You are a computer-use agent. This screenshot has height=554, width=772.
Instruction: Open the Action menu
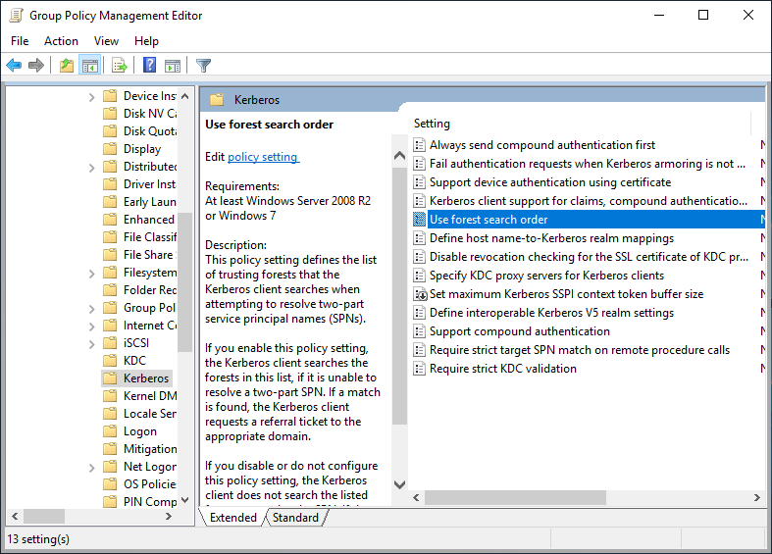[x=61, y=40]
